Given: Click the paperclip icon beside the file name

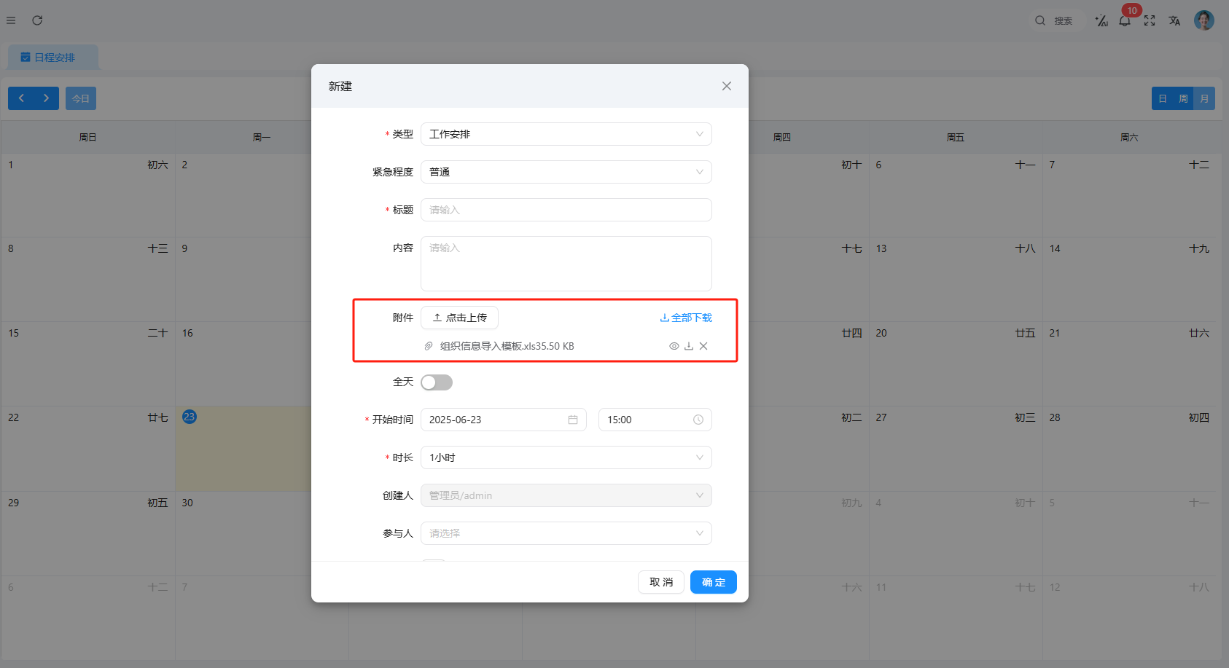Looking at the screenshot, I should 429,346.
